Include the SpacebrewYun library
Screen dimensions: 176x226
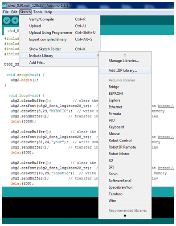tap(125, 187)
